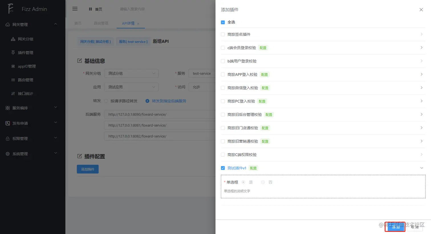Screen dimensions: 431x234
Task: Click the Fizz Admin logo icon
Action: [10, 9]
